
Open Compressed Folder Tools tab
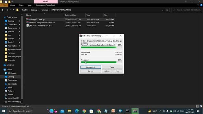(46, 5)
